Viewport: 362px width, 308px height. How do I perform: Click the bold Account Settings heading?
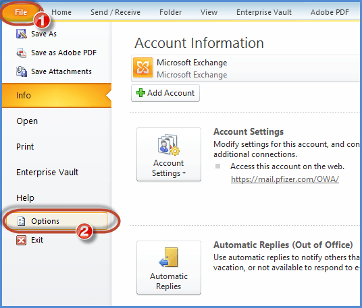pyautogui.click(x=249, y=132)
